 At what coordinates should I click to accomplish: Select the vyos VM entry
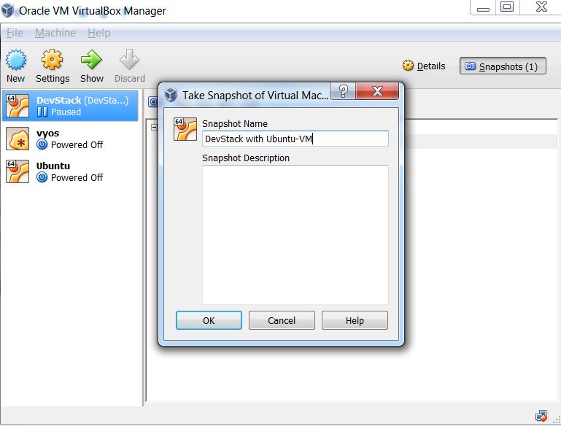70,139
